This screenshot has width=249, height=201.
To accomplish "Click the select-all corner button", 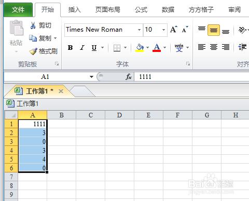I will [11, 115].
